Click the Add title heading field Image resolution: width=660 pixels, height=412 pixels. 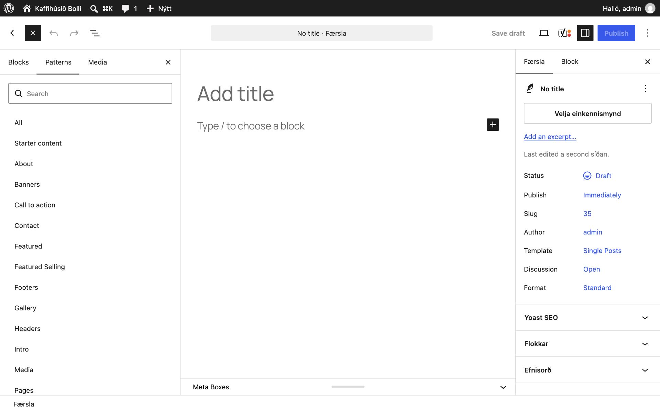(348, 94)
